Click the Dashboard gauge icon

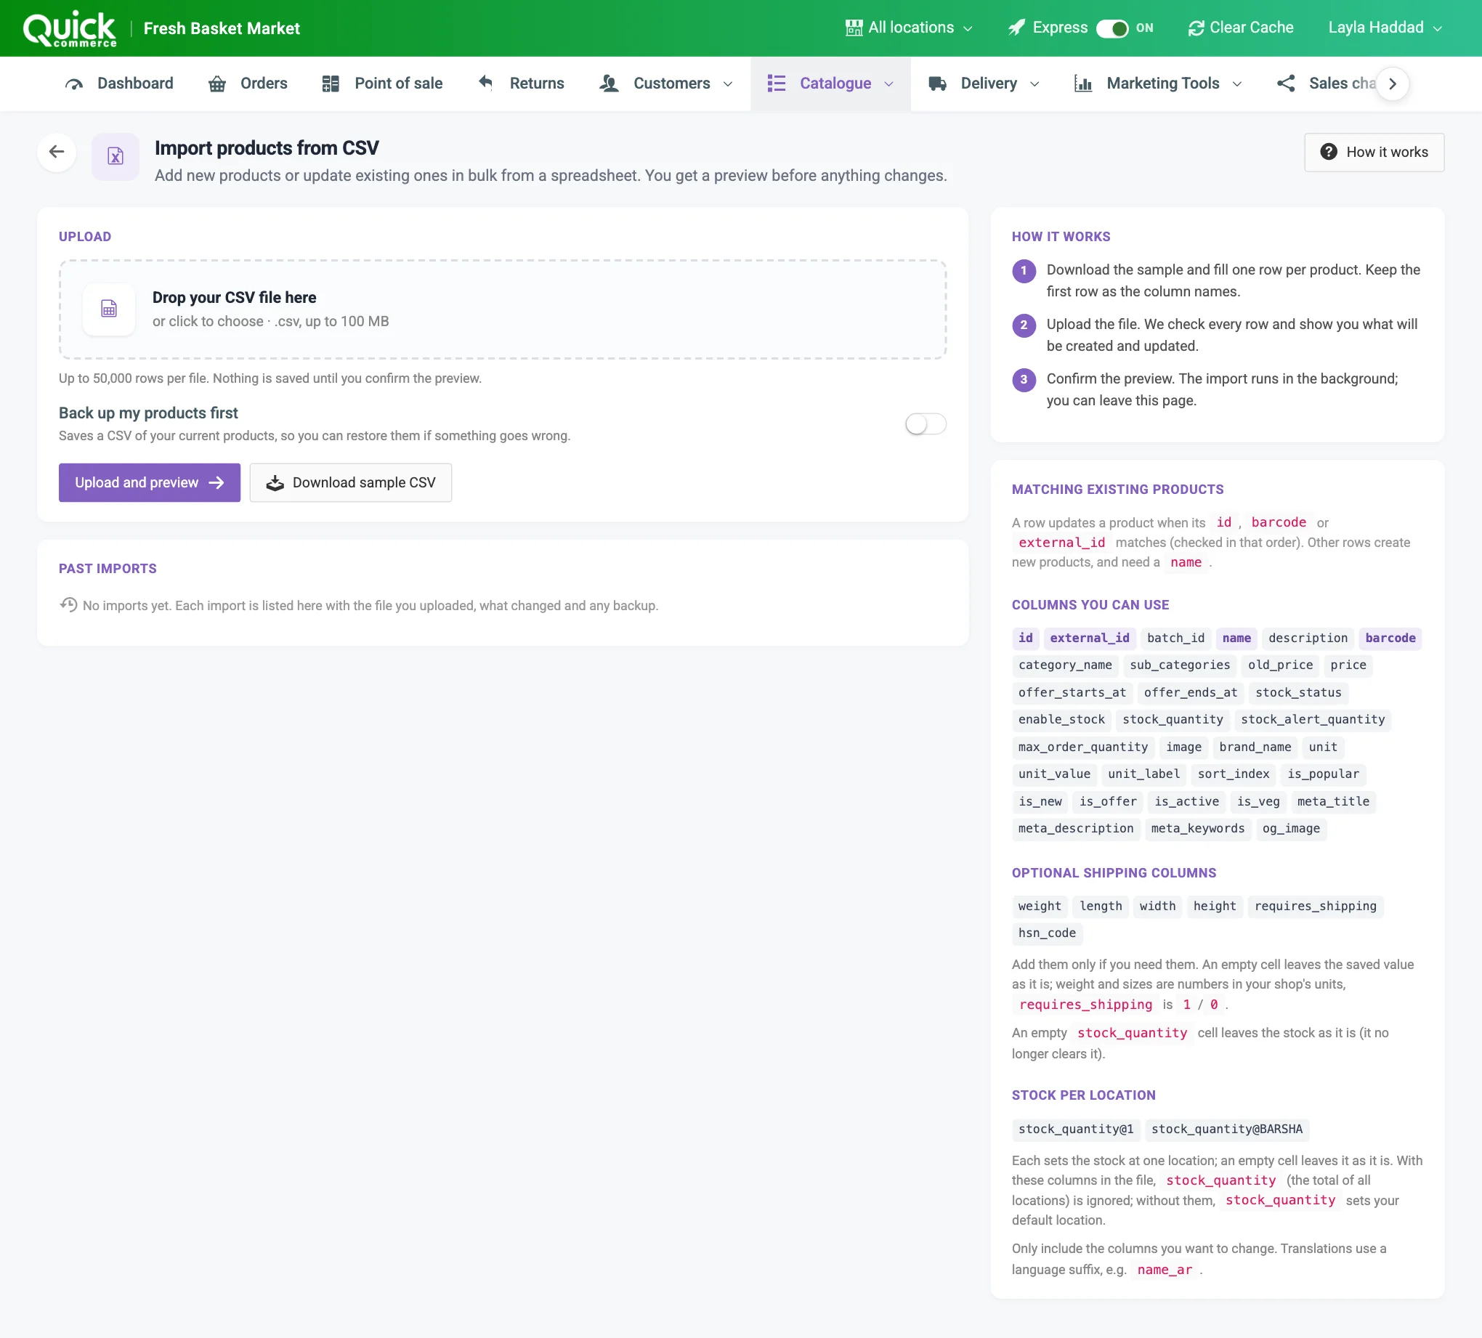[74, 84]
